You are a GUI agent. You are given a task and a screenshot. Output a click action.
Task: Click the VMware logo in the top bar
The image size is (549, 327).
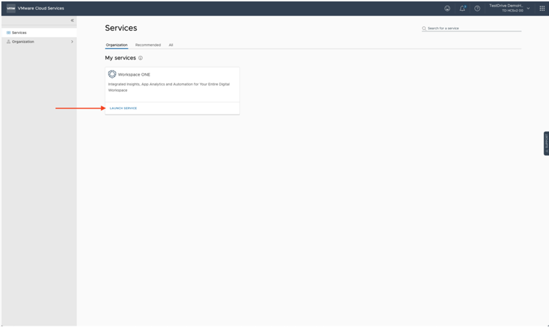11,8
